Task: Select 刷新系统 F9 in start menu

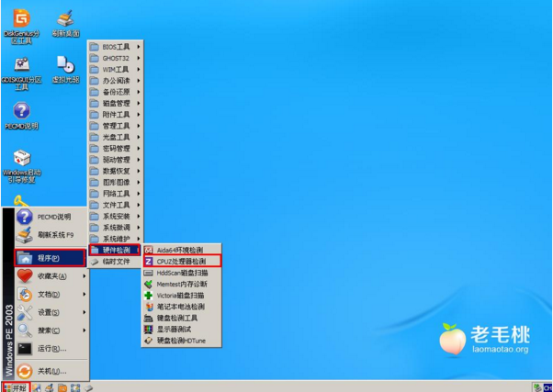Action: tap(51, 235)
